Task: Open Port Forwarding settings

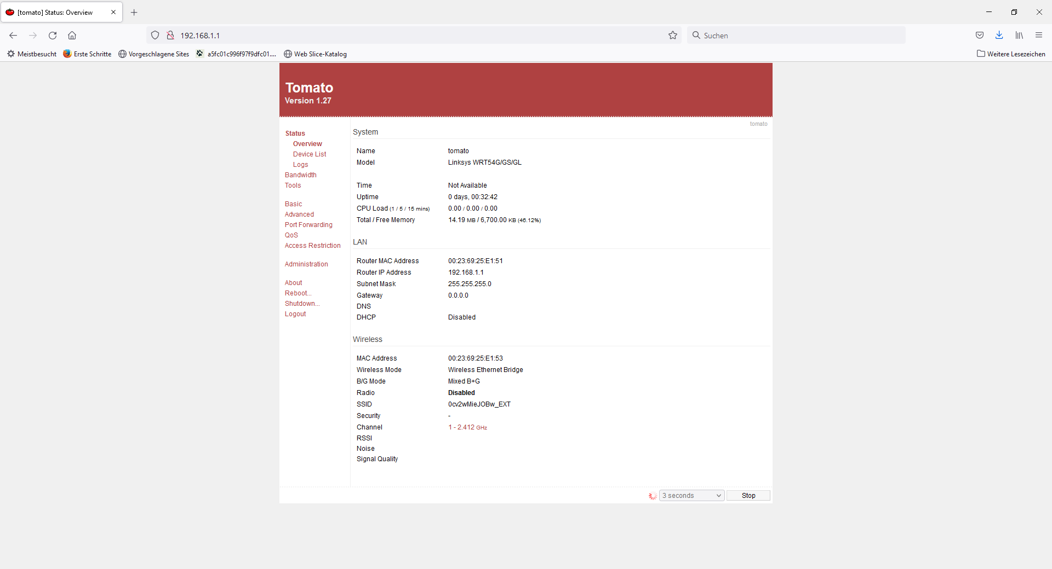Action: pyautogui.click(x=308, y=225)
